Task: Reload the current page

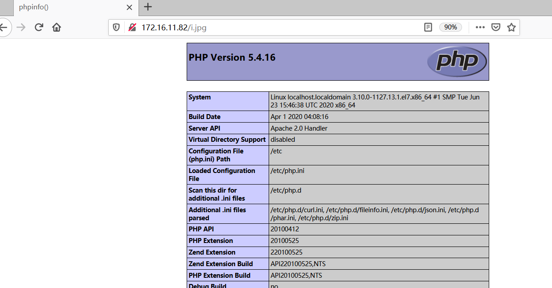Action: point(39,27)
